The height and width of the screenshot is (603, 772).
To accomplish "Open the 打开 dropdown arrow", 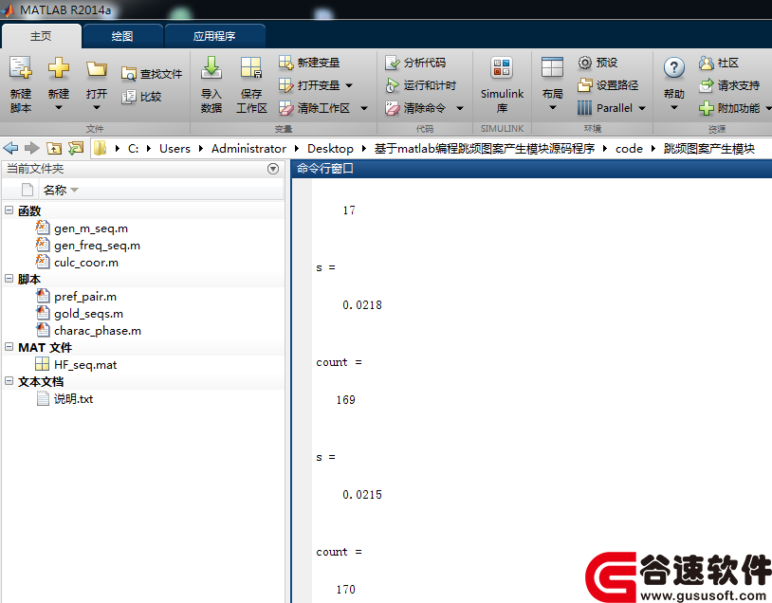I will [97, 108].
